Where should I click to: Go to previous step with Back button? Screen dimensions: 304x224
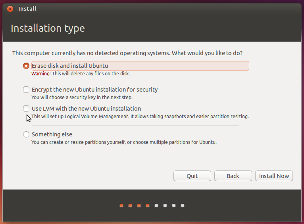pos(233,176)
